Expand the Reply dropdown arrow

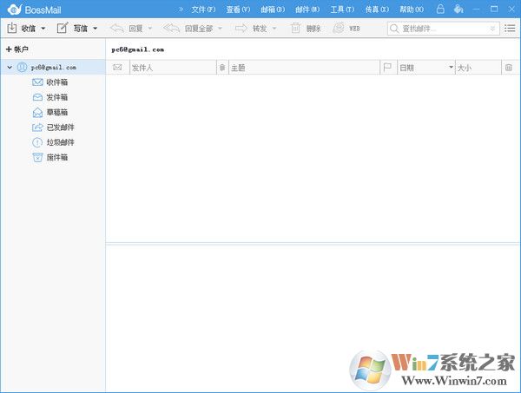click(150, 29)
